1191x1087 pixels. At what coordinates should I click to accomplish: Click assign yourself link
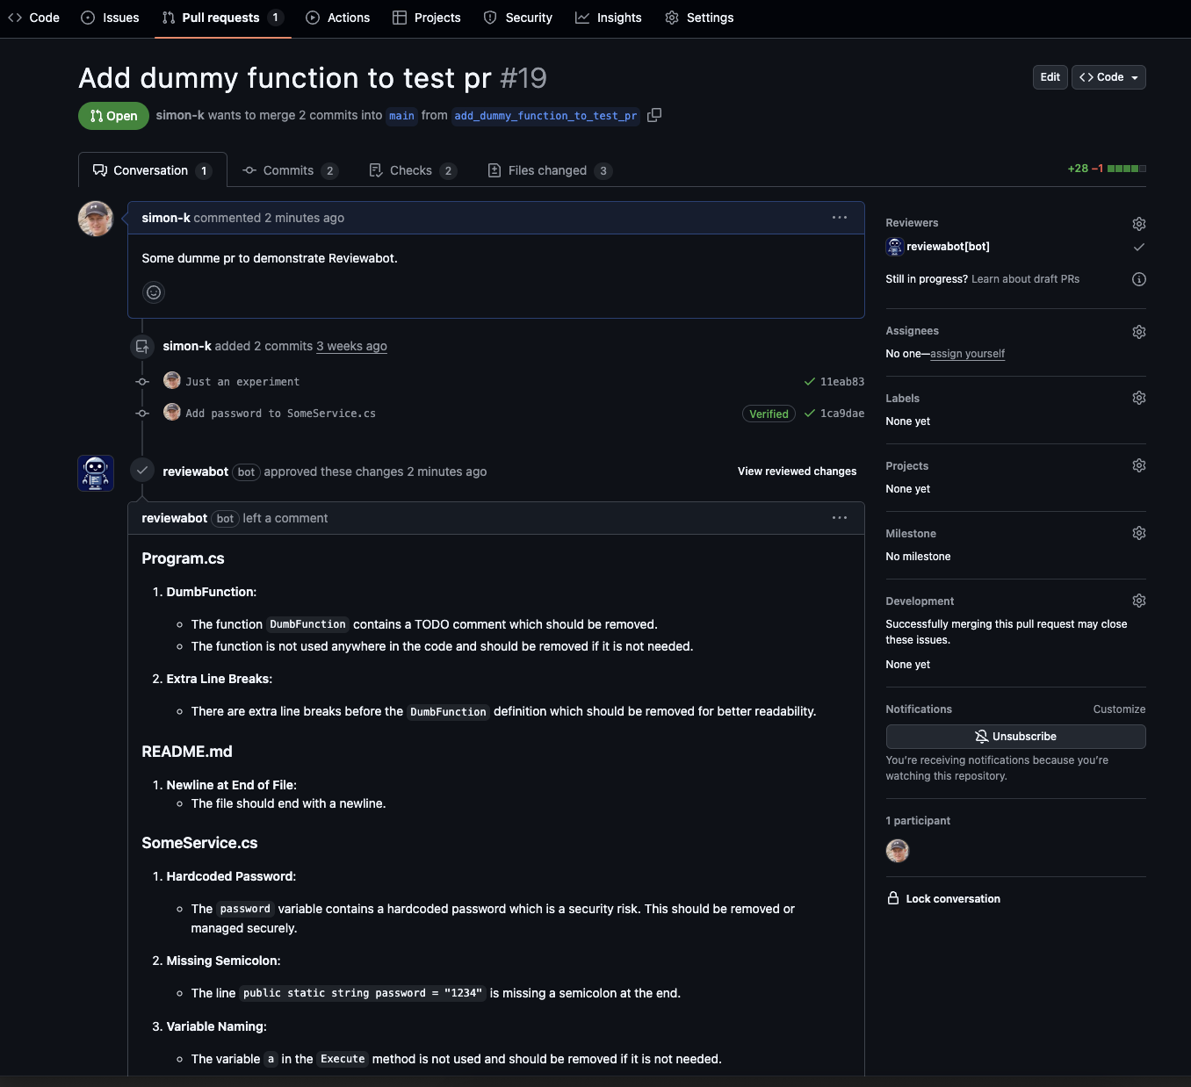[967, 354]
